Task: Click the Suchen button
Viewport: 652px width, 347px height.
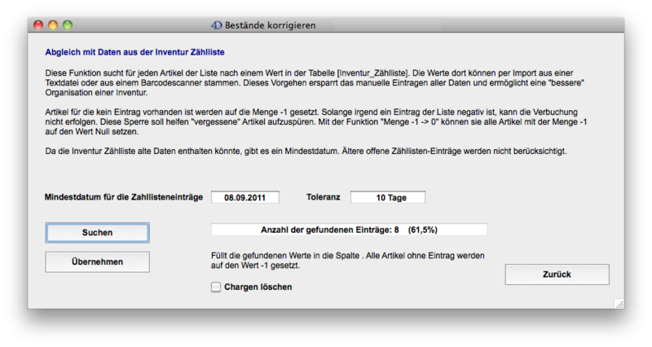Action: pyautogui.click(x=97, y=232)
